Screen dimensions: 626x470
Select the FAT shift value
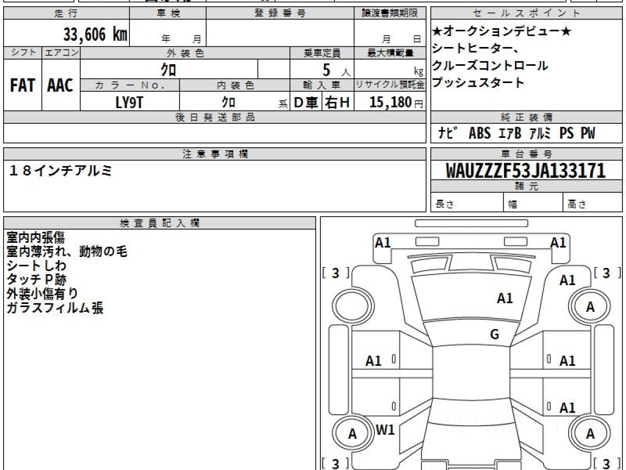[x=22, y=86]
